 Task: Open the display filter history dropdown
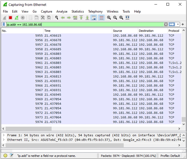tap(178, 24)
